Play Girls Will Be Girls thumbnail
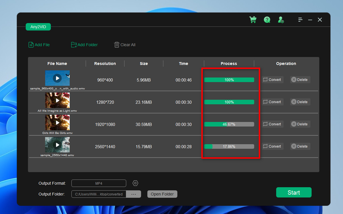 (57, 123)
